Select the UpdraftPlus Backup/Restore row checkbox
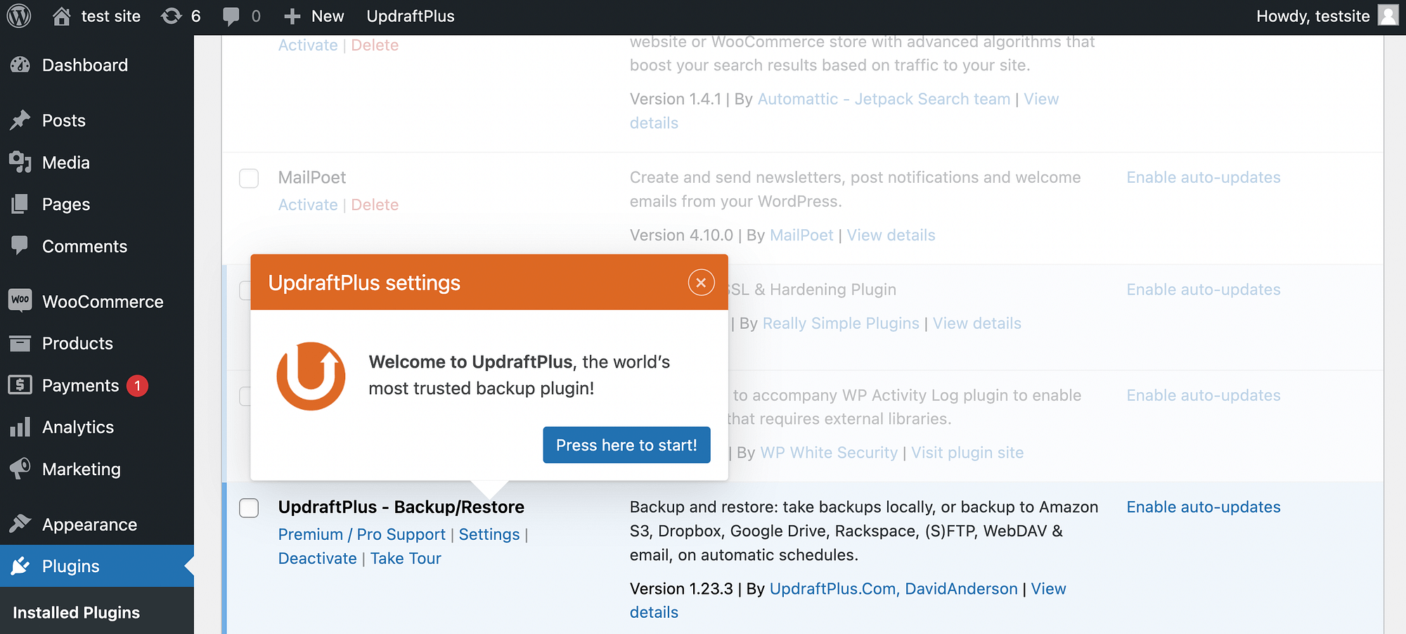This screenshot has width=1406, height=634. [248, 507]
